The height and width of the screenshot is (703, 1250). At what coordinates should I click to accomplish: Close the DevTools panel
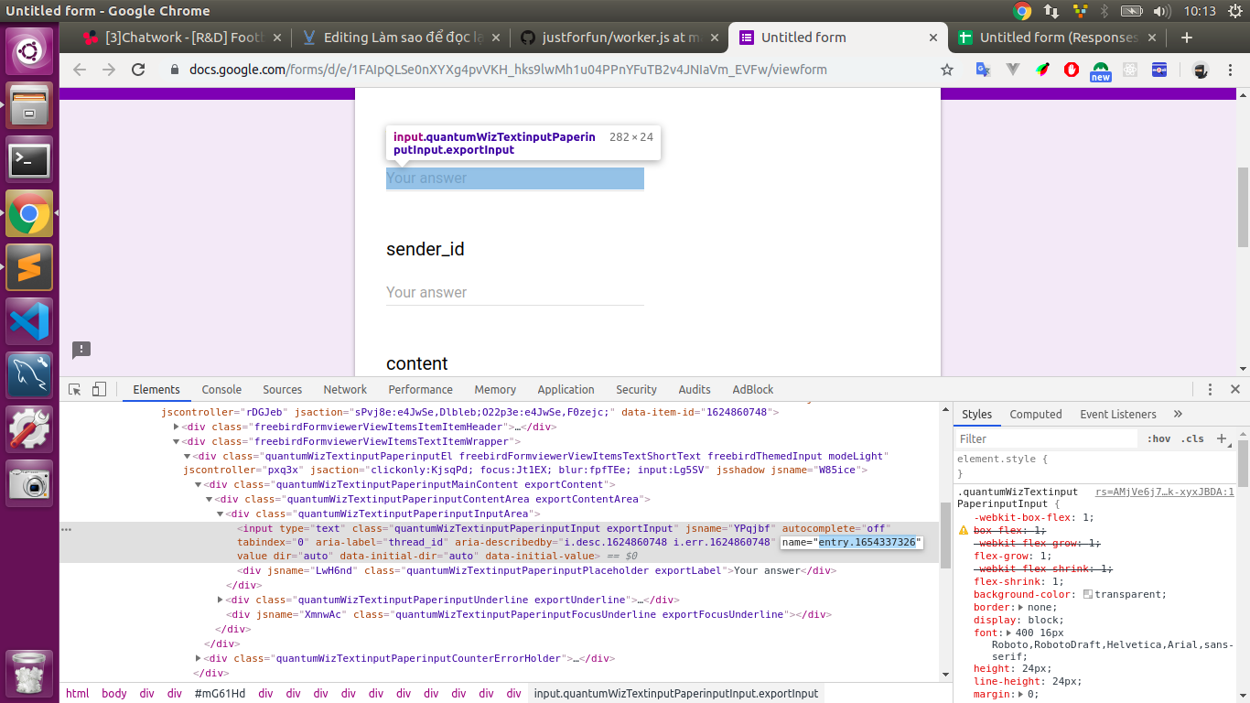[x=1234, y=389]
